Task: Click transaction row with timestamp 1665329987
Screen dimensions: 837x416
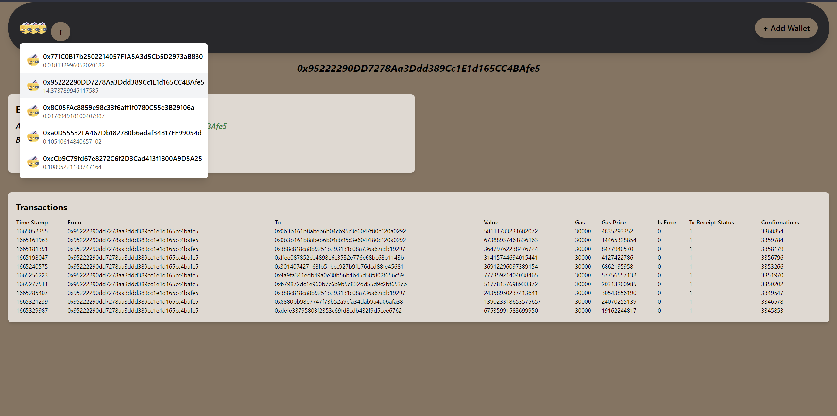Action: click(x=32, y=311)
